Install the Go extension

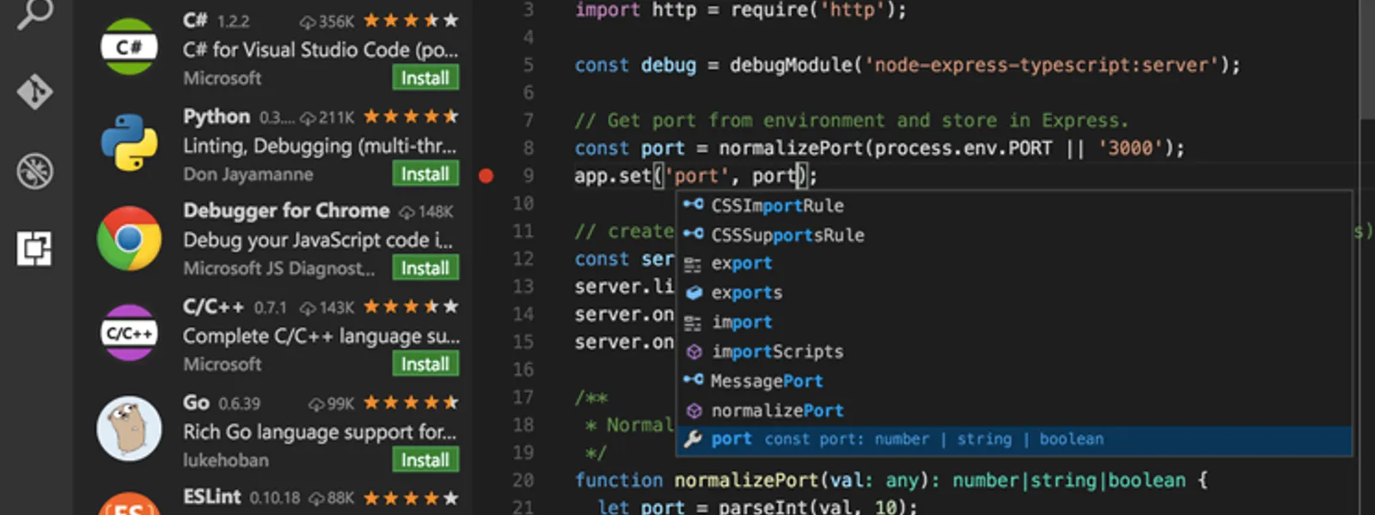tap(425, 460)
